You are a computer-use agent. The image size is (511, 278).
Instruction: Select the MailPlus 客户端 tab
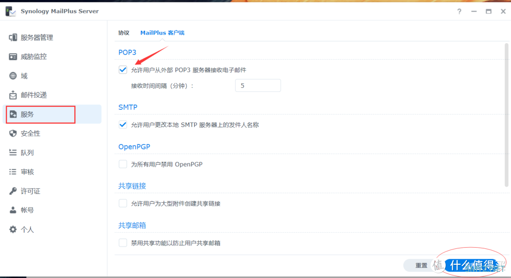tap(162, 33)
